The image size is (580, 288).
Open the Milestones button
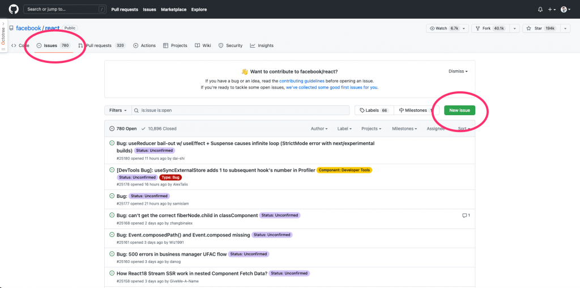(x=416, y=111)
